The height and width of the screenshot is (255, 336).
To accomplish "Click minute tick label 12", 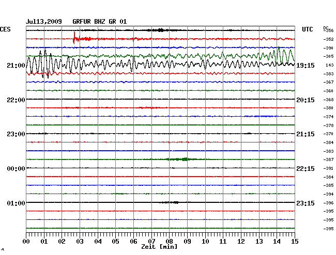I will tap(241, 242).
